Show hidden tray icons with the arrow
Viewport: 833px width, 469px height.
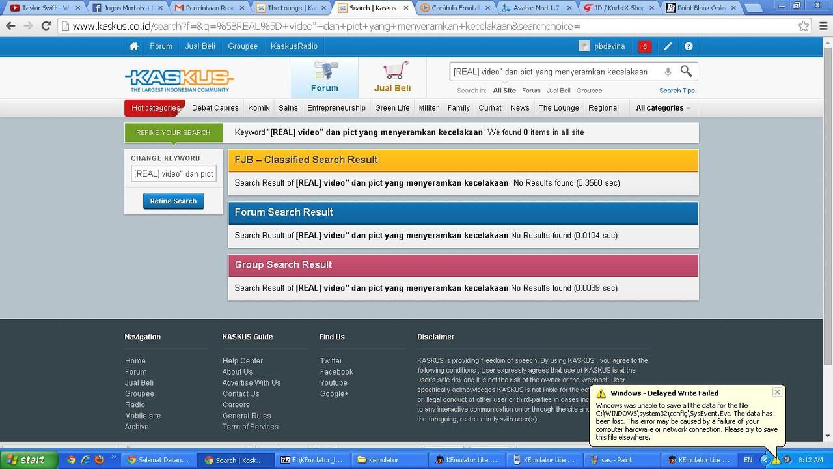[765, 460]
